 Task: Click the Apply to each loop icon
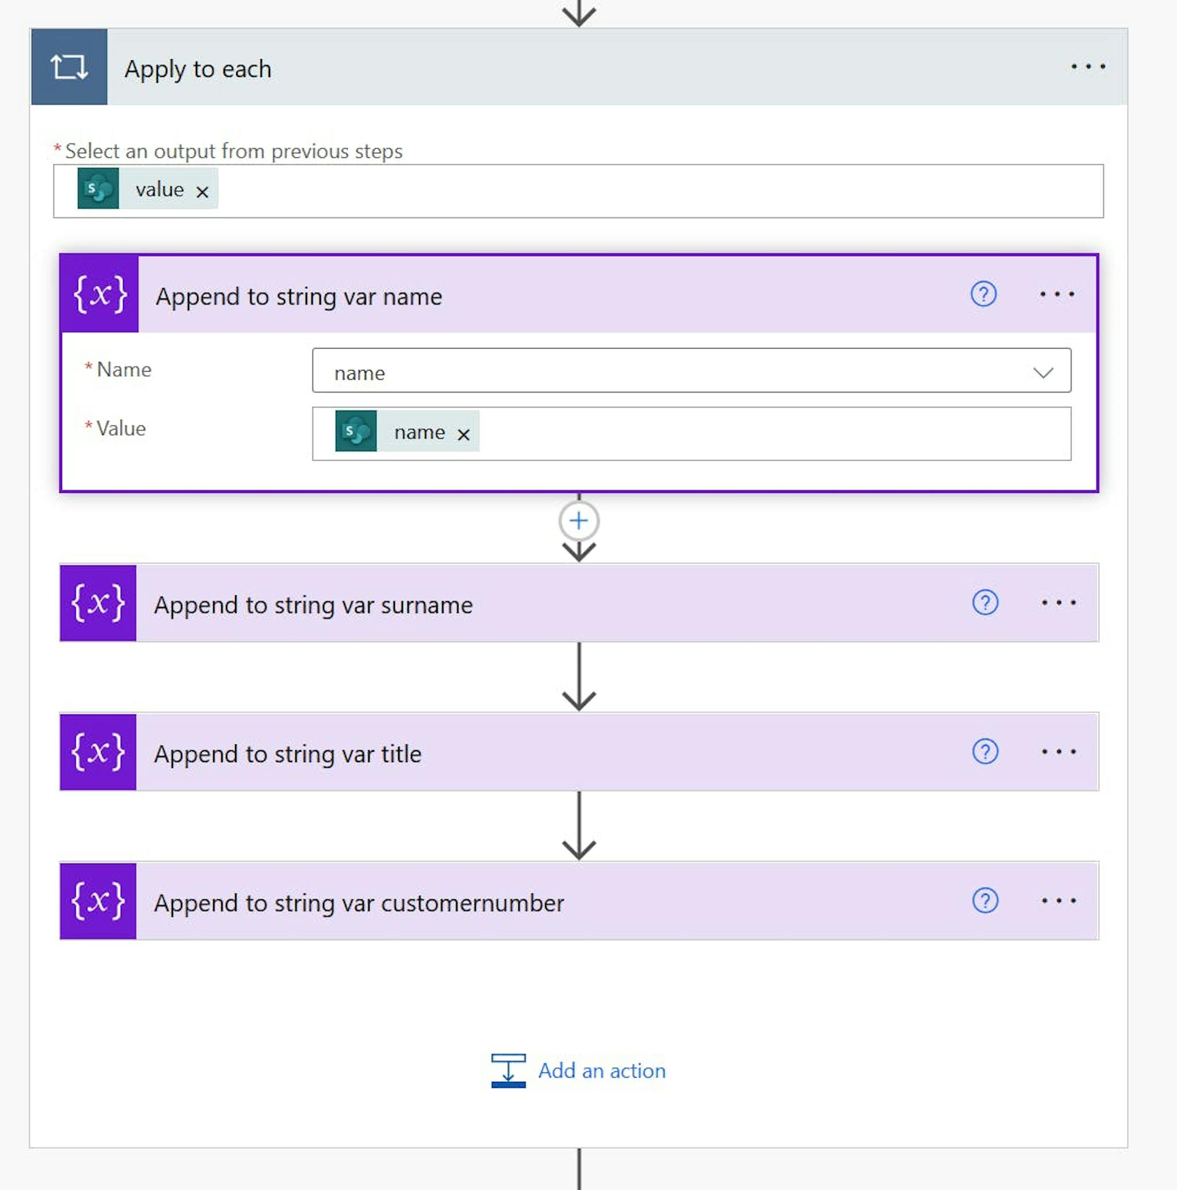(x=69, y=67)
